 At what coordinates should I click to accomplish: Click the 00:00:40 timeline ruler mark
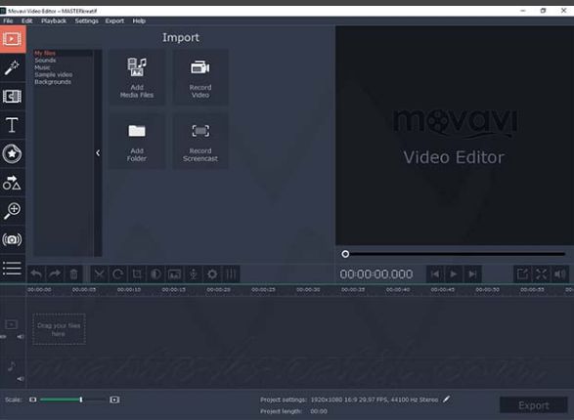(x=398, y=289)
